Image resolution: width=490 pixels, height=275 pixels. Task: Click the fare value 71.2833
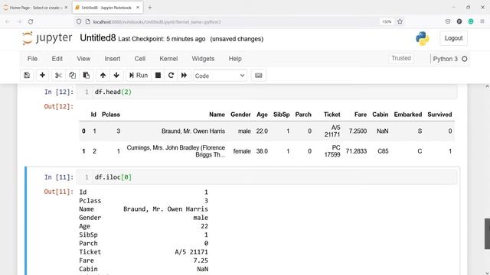click(356, 151)
